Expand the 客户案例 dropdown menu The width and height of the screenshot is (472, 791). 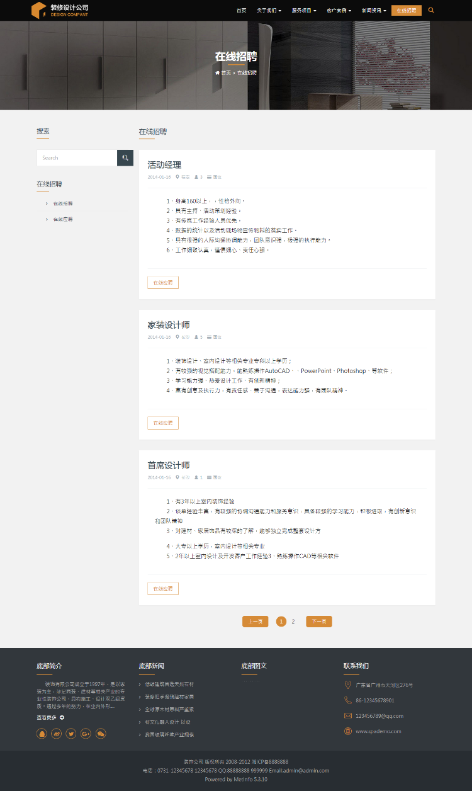pos(339,10)
